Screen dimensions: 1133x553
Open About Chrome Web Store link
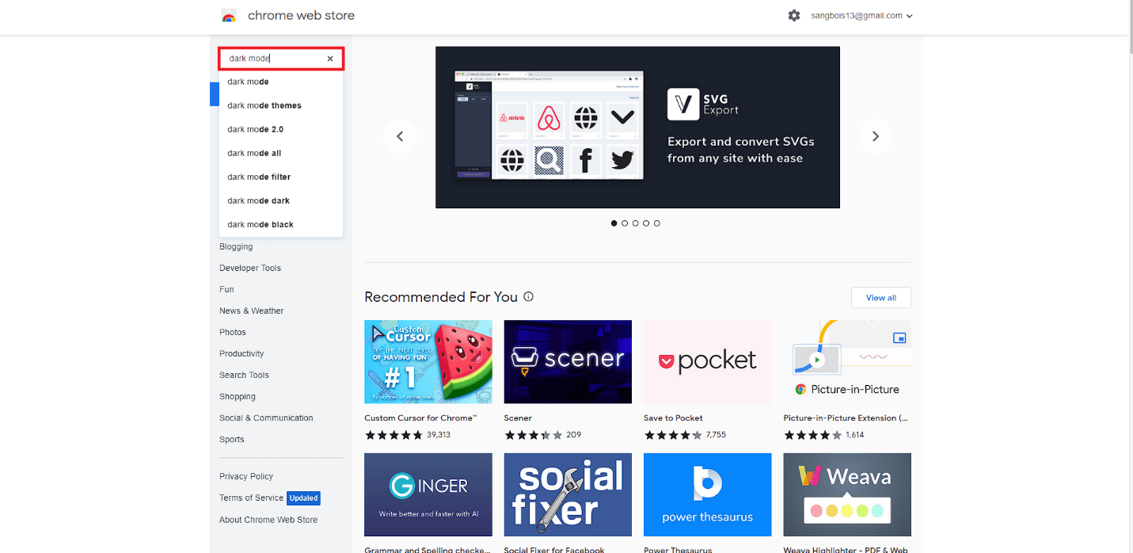pos(268,520)
